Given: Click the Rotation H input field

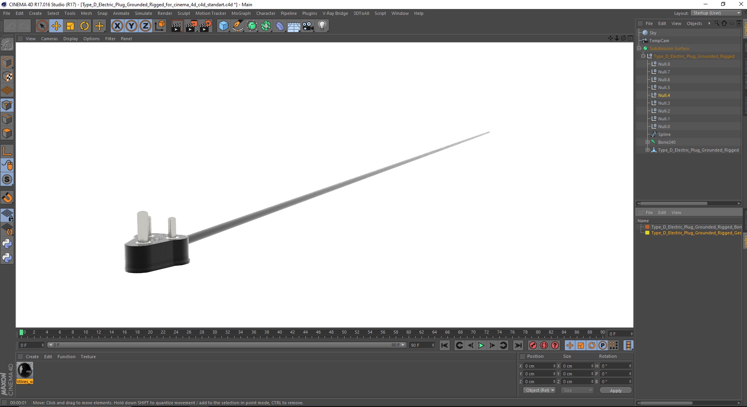Looking at the screenshot, I should [616, 366].
